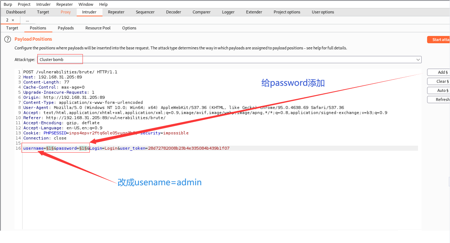This screenshot has width=450, height=243.
Task: Select the Positions sub-tab
Action: 38,28
